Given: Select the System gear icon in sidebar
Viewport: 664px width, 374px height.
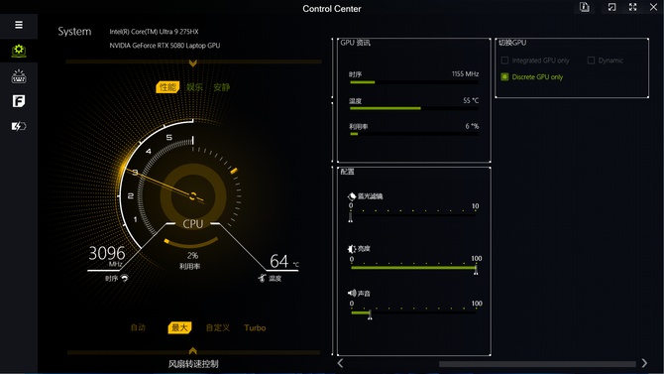Looking at the screenshot, I should (19, 51).
